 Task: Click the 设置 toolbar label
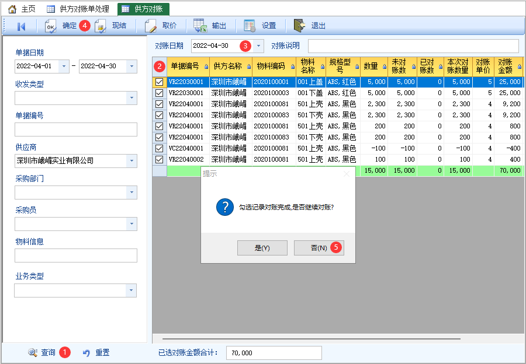[x=269, y=26]
